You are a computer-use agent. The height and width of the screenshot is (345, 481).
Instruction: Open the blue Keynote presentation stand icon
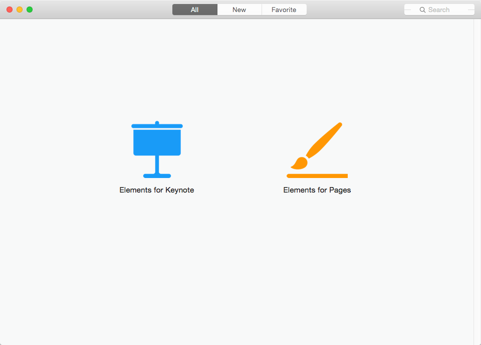point(157,149)
